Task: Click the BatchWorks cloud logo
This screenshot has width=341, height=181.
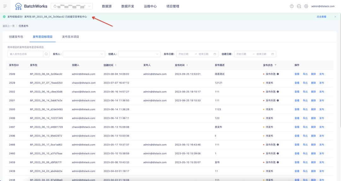Action: 19,6
